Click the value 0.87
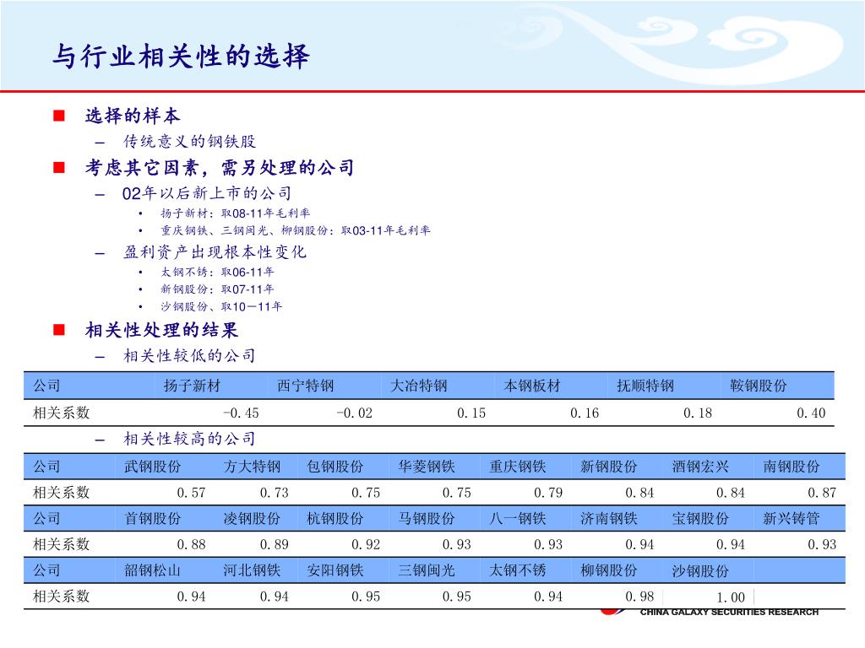This screenshot has height=648, width=865. 822,493
